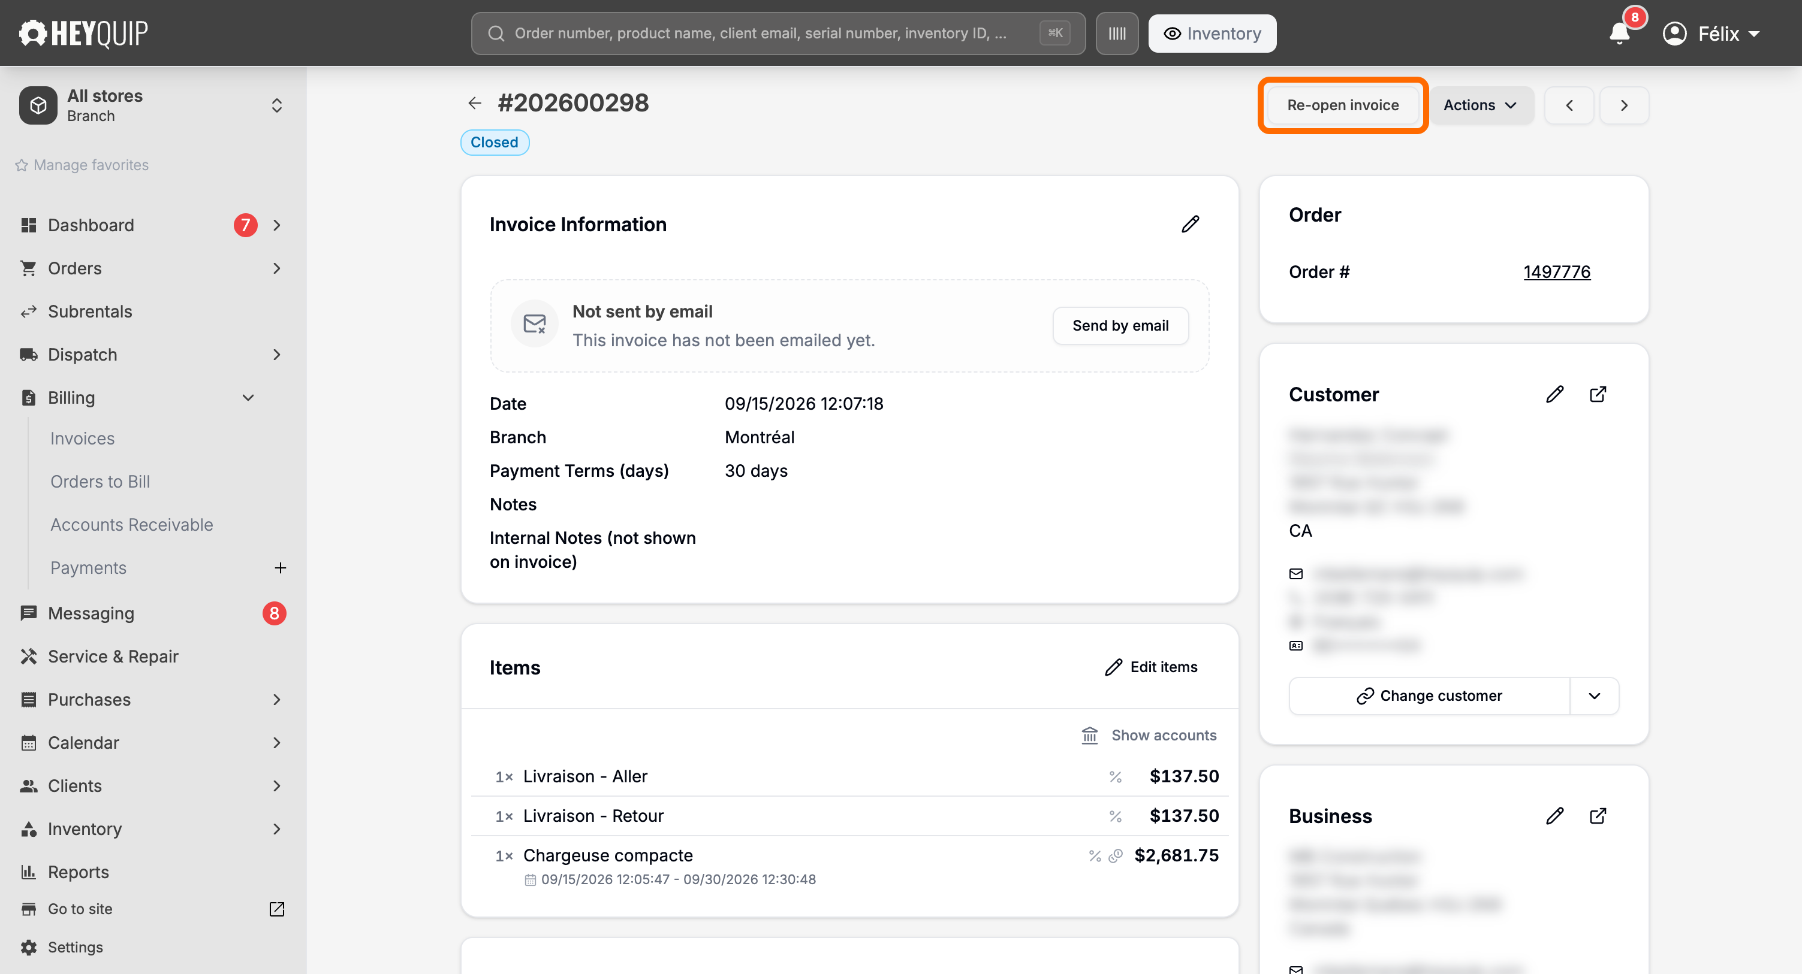This screenshot has width=1802, height=974.
Task: Open the Félix user menu
Action: 1711,34
